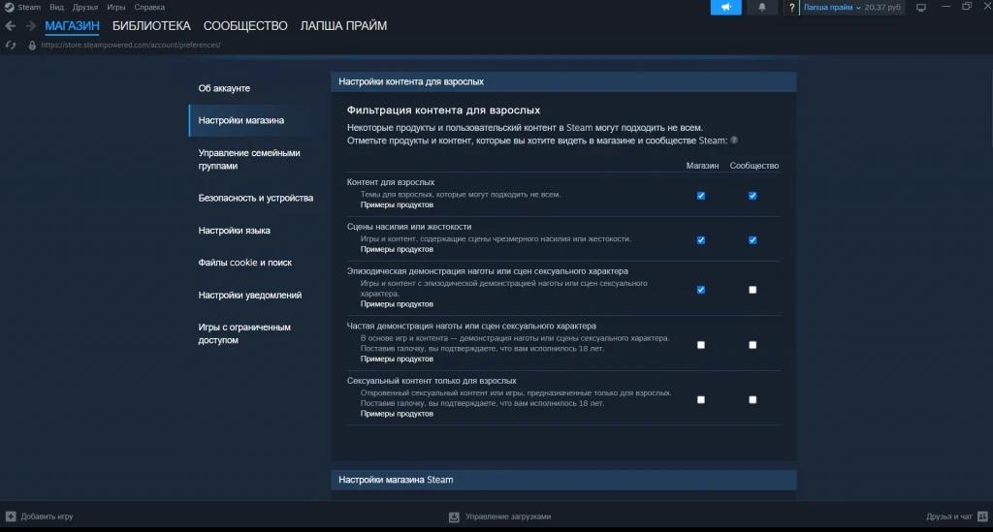Open the Steam menu
This screenshot has height=532, width=993.
pyautogui.click(x=28, y=7)
